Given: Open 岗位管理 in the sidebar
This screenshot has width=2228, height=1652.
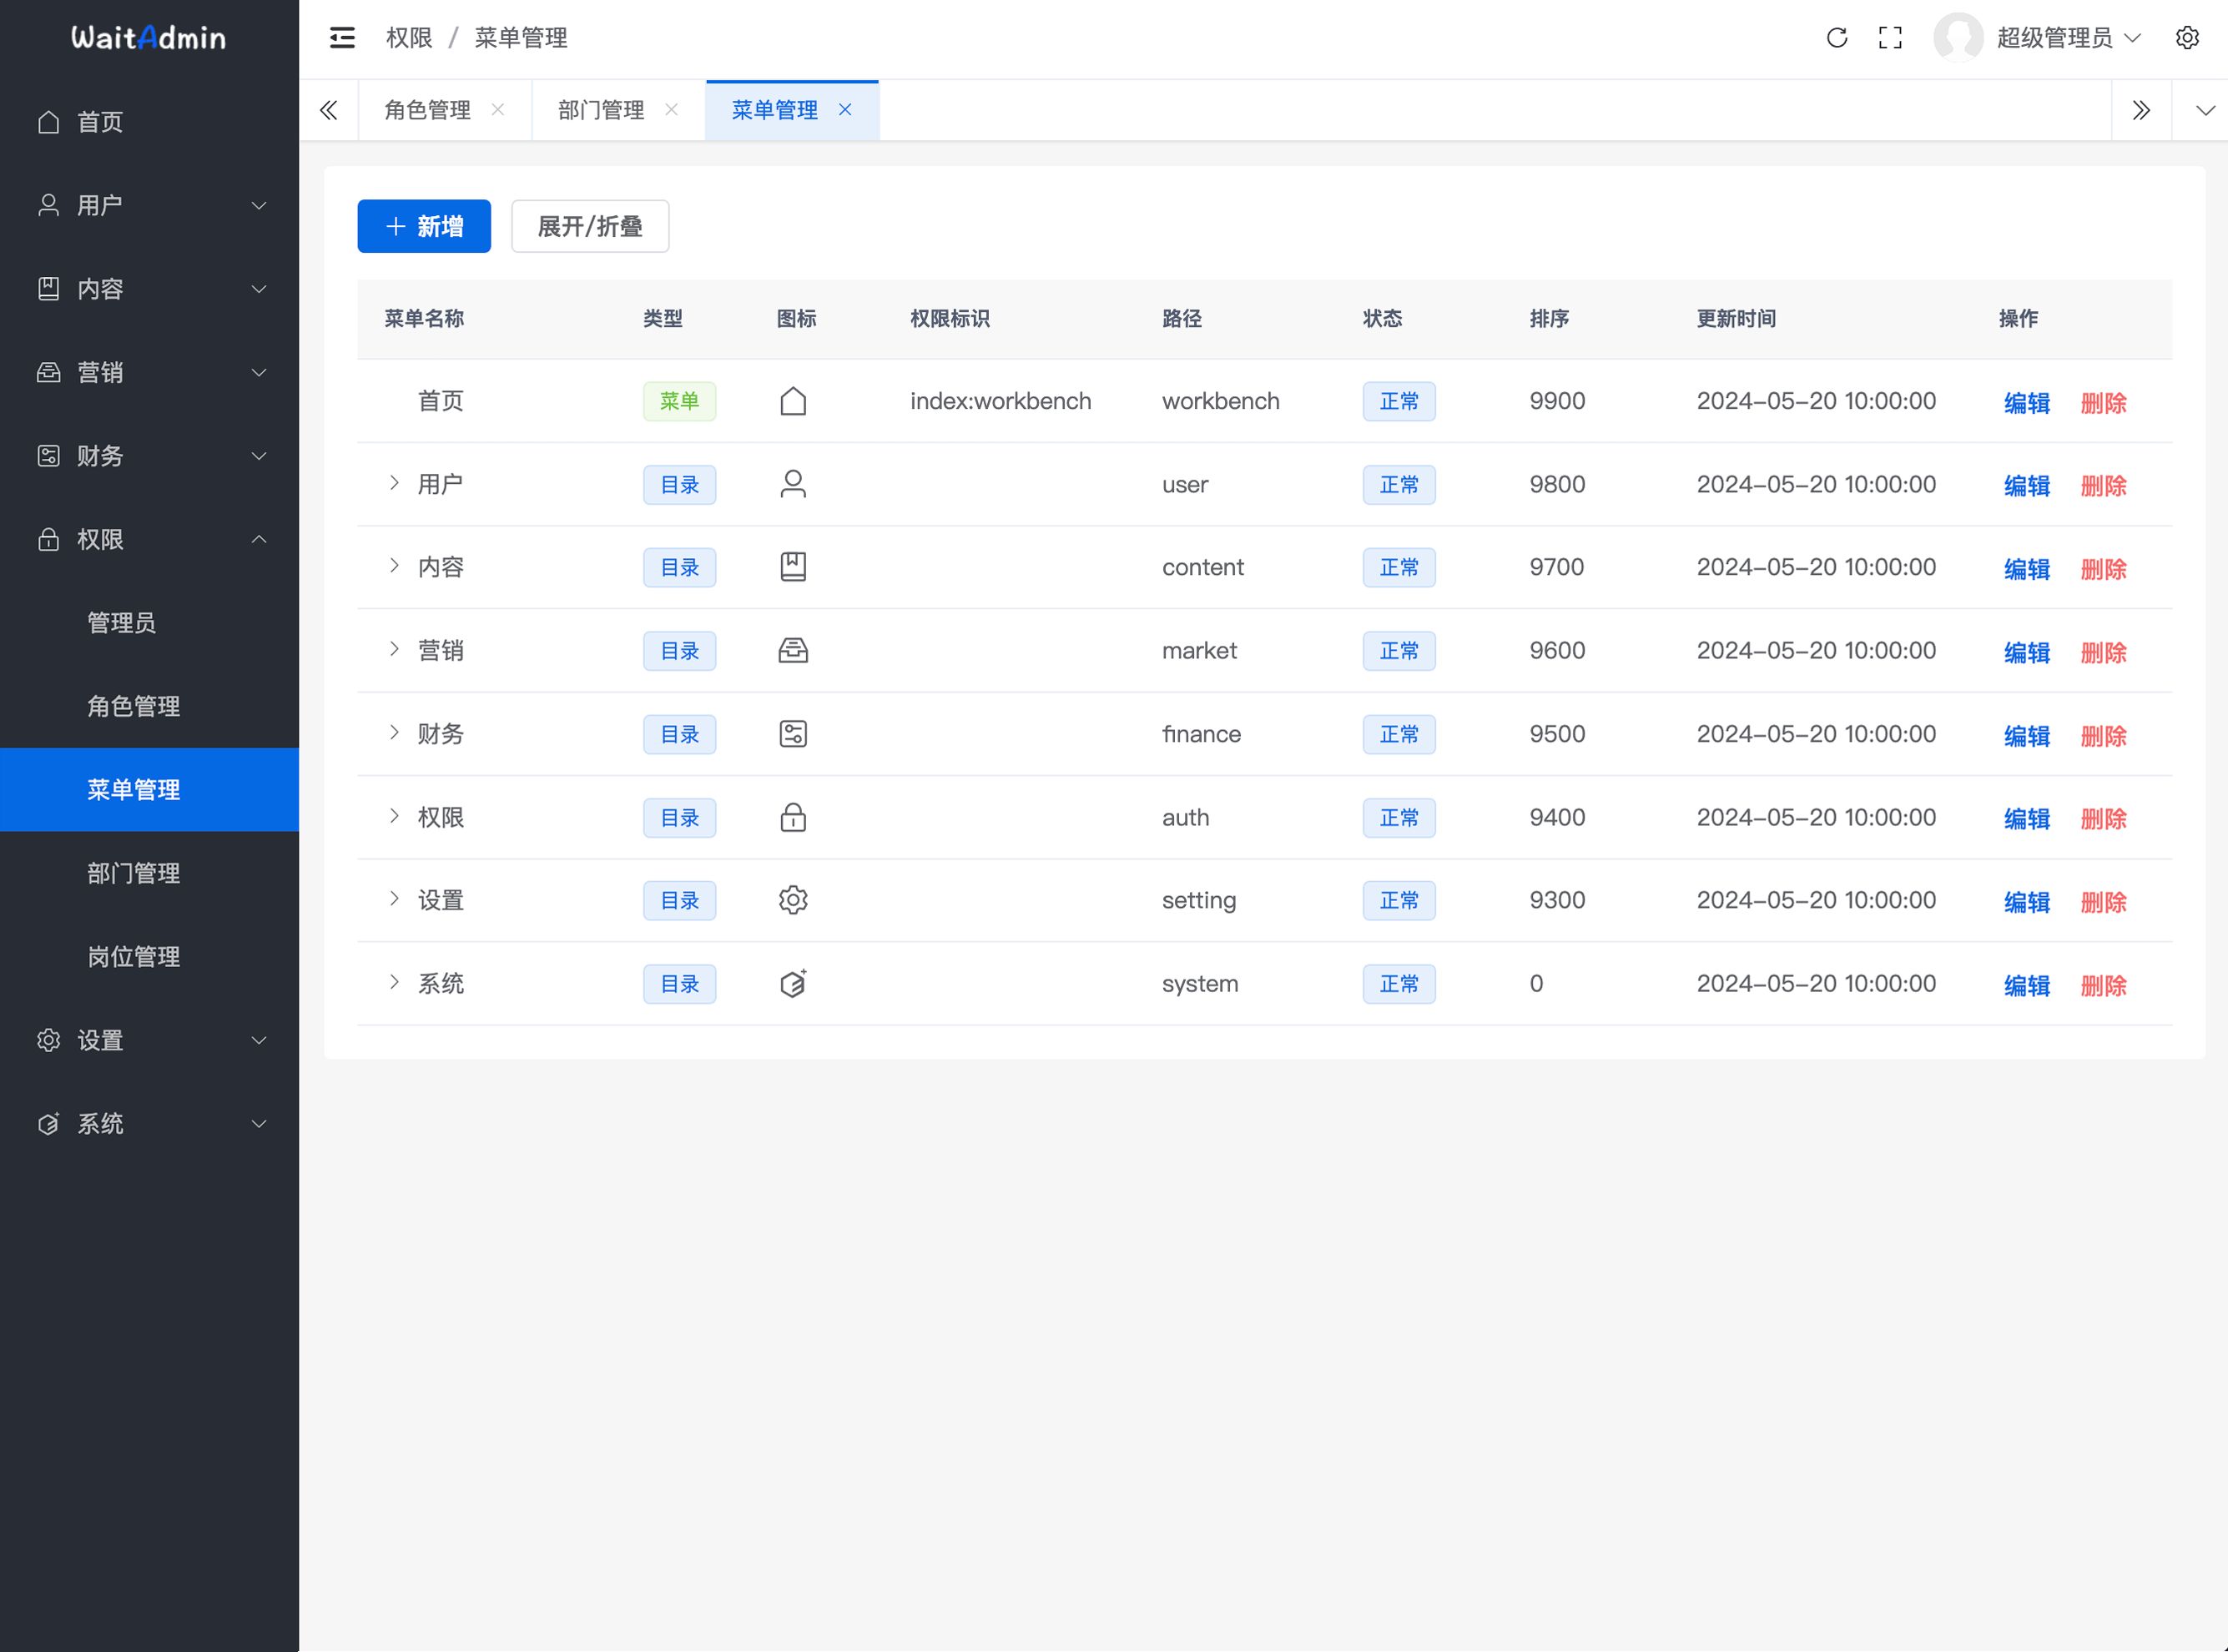Looking at the screenshot, I should pyautogui.click(x=133, y=957).
